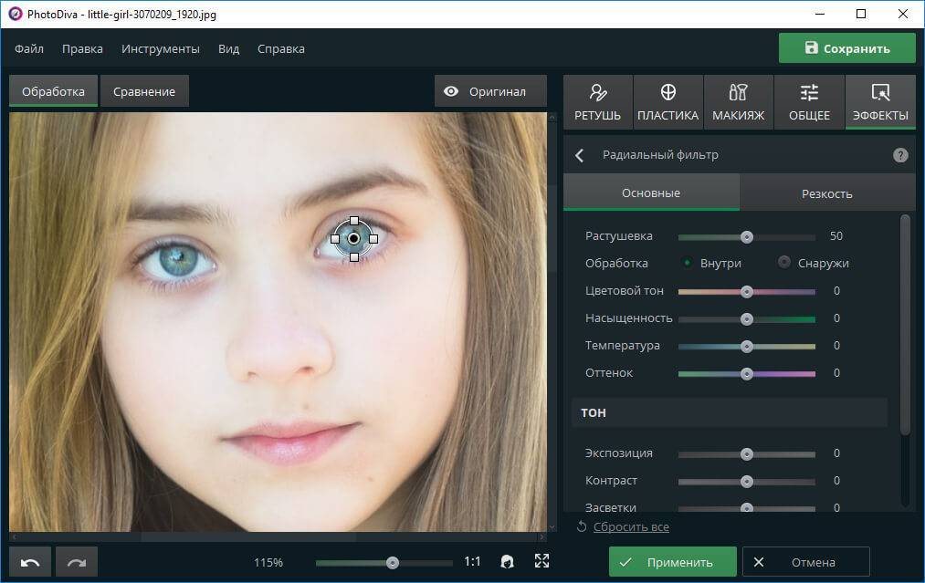925x583 pixels.
Task: Open the Ретушь retouch tools tab
Action: (597, 101)
